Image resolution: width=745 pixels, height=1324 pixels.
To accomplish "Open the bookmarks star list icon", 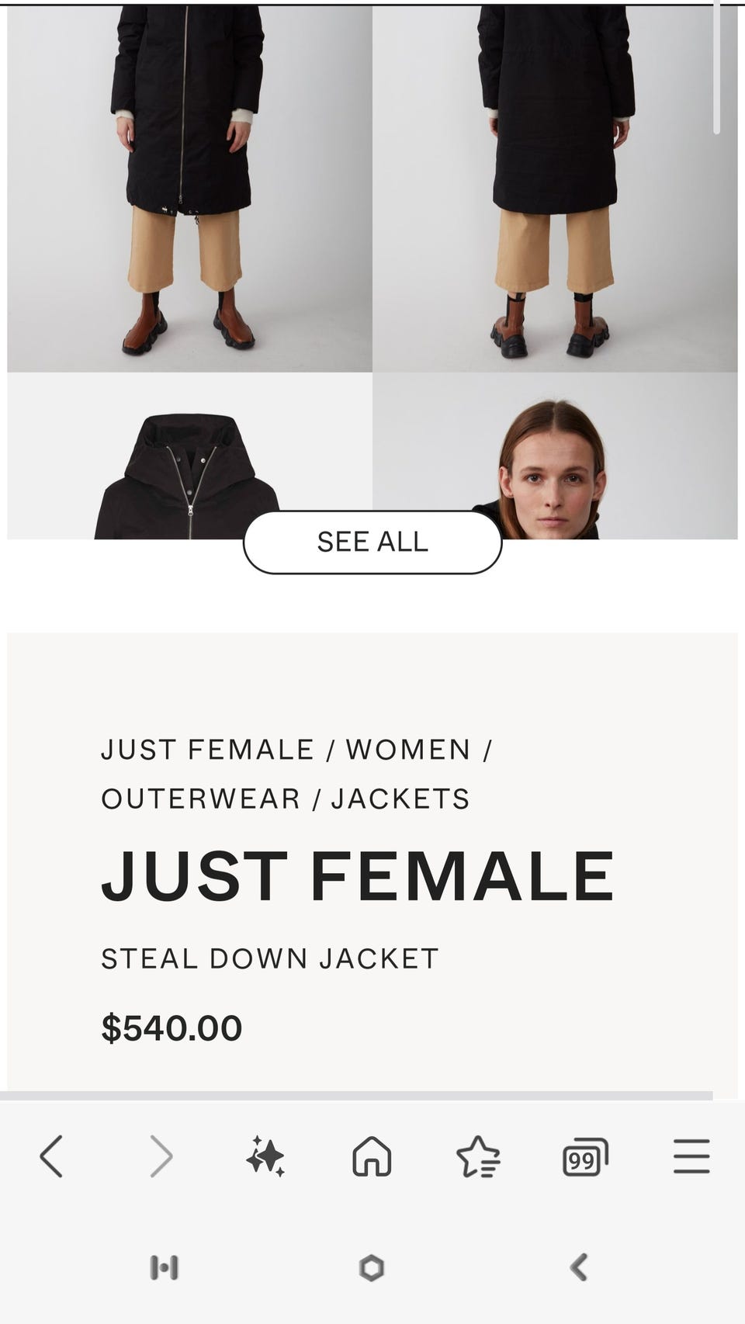I will pyautogui.click(x=478, y=1156).
